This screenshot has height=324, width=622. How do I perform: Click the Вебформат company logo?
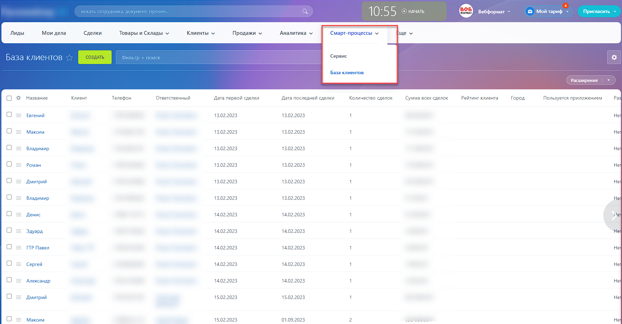pos(466,11)
